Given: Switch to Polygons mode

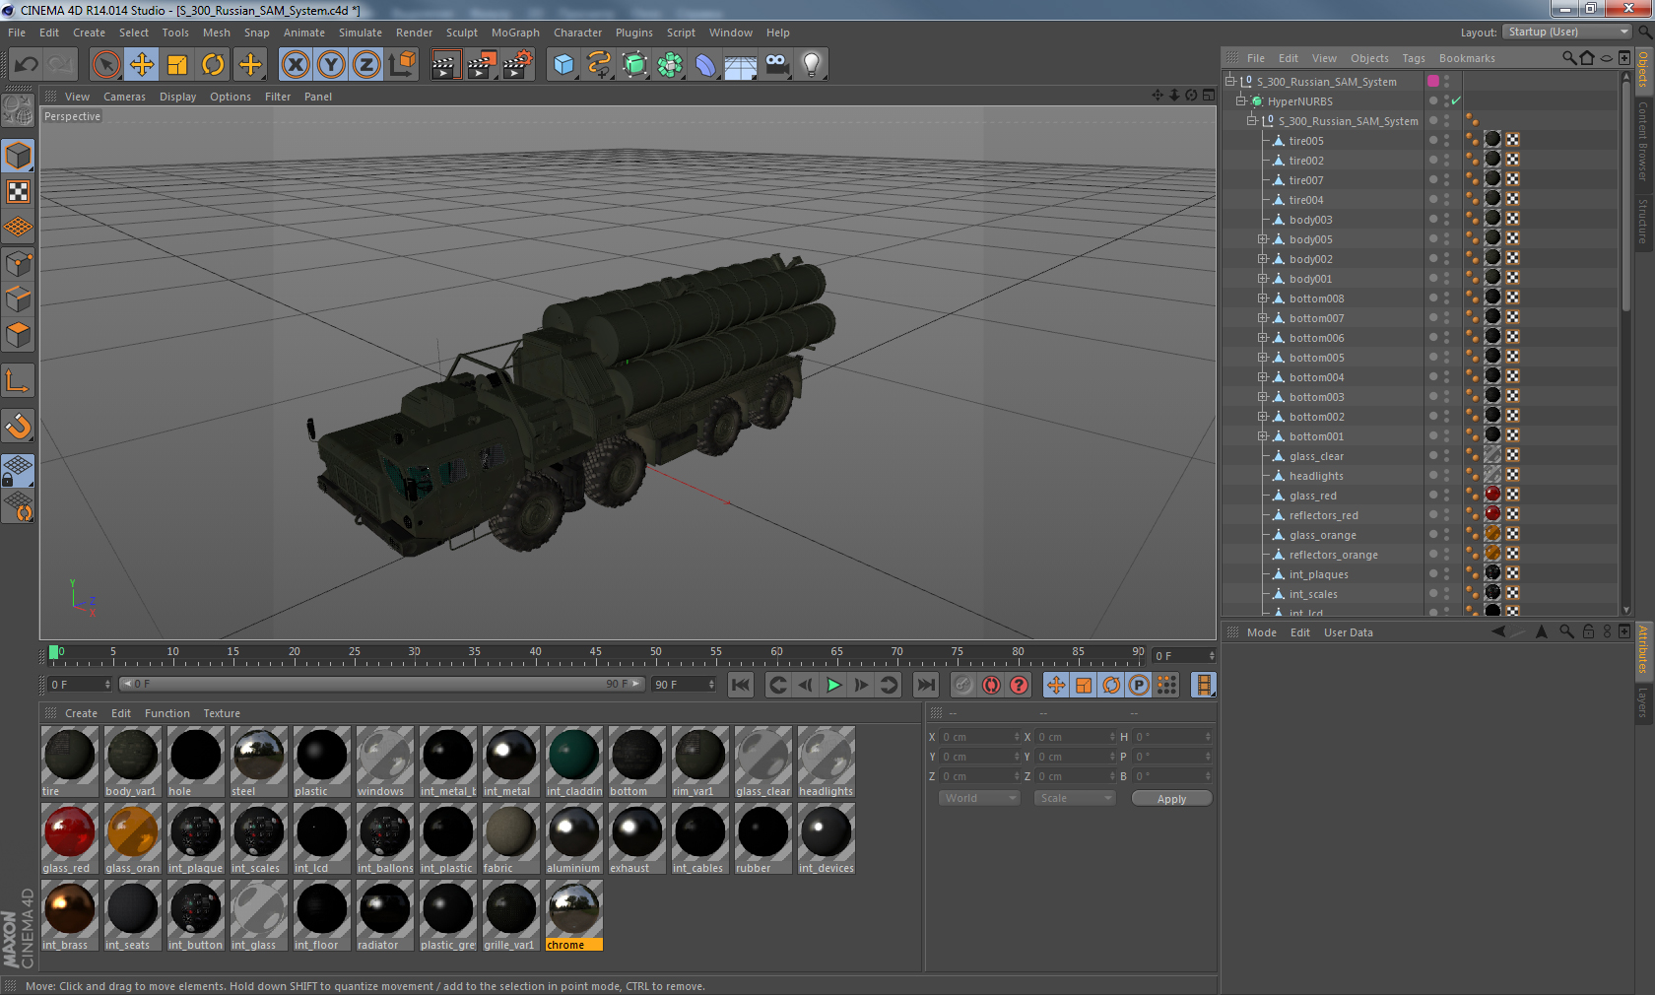Looking at the screenshot, I should pos(18,335).
